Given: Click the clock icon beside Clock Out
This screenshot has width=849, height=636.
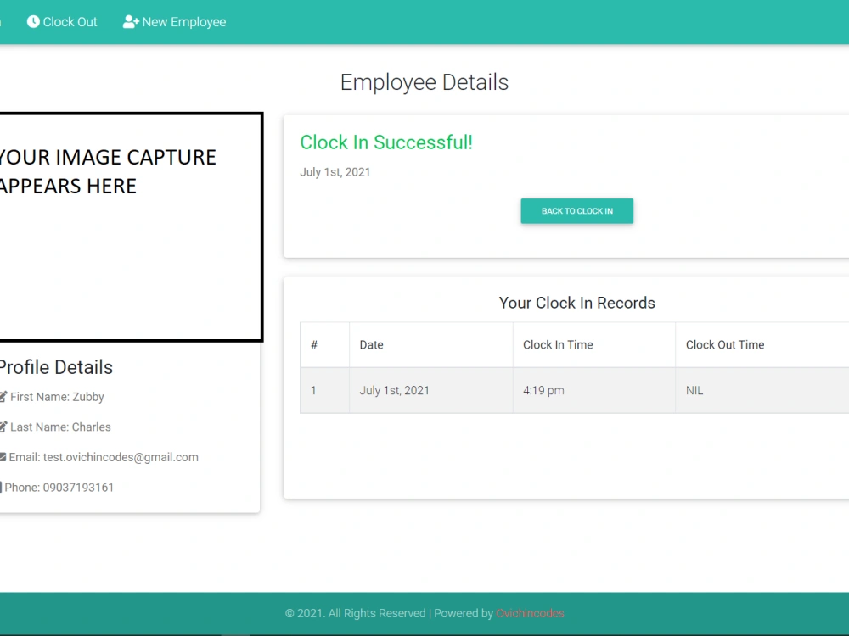Looking at the screenshot, I should [33, 22].
